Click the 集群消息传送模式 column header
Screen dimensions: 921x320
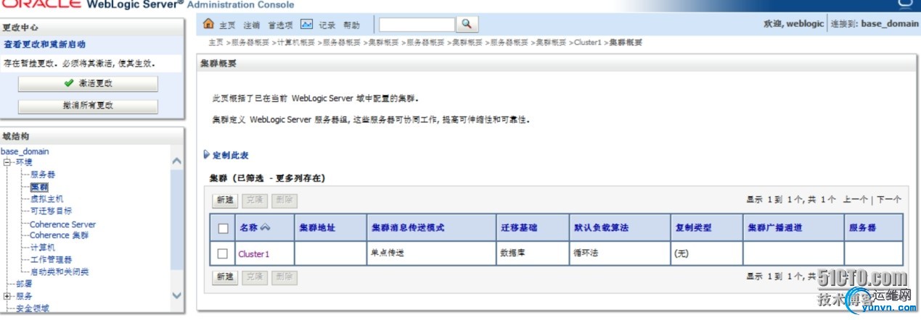click(x=408, y=227)
